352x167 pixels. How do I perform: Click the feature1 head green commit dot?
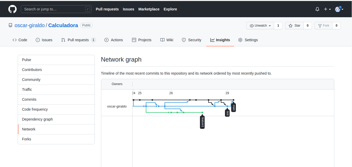202,112
